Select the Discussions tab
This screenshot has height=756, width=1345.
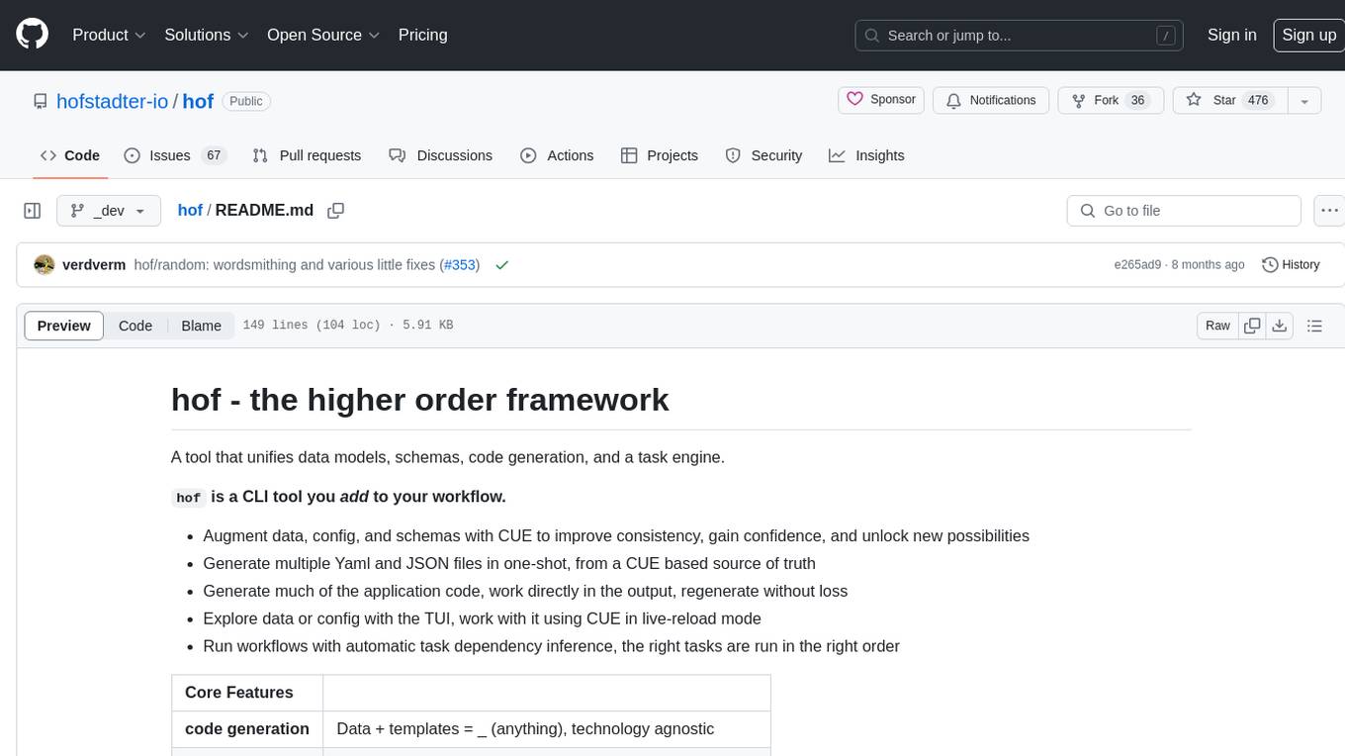pos(440,155)
